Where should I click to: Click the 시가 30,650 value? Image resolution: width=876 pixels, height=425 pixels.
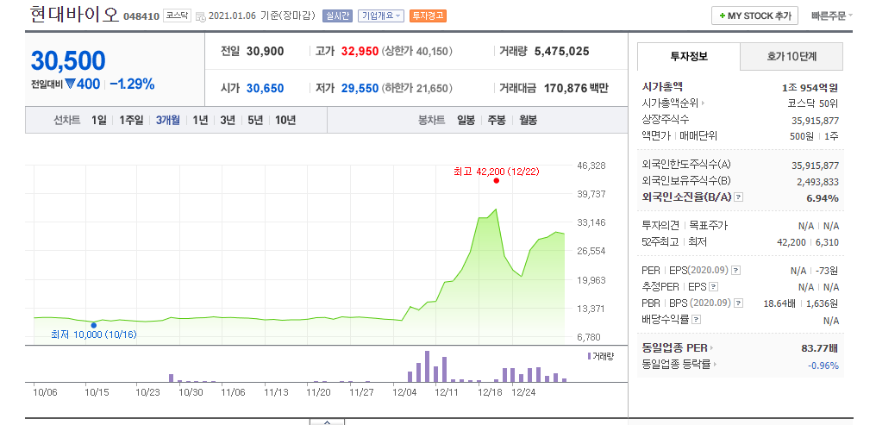(265, 88)
